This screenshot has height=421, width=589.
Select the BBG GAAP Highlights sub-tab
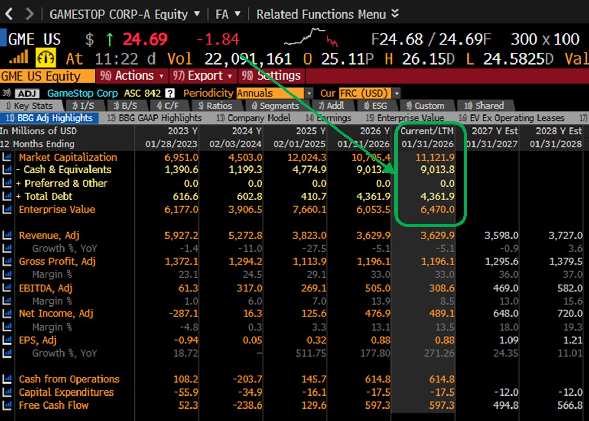(155, 118)
